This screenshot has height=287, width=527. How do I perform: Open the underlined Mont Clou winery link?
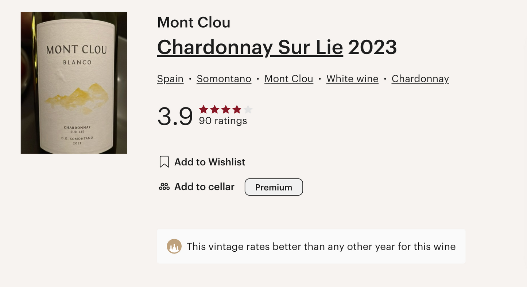289,79
